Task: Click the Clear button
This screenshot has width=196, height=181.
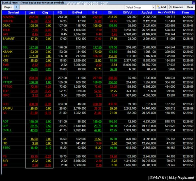Action: tap(190, 7)
